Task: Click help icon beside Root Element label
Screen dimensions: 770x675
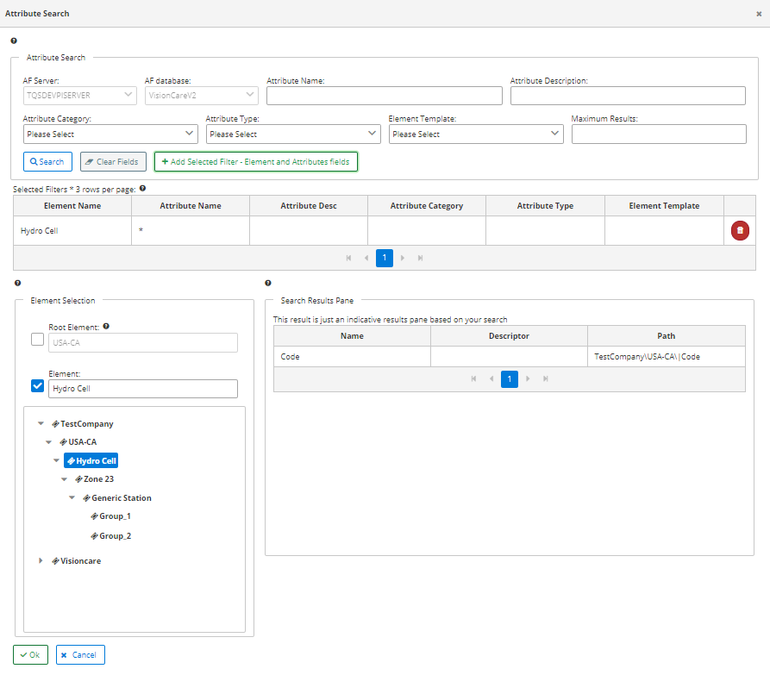Action: (x=106, y=327)
